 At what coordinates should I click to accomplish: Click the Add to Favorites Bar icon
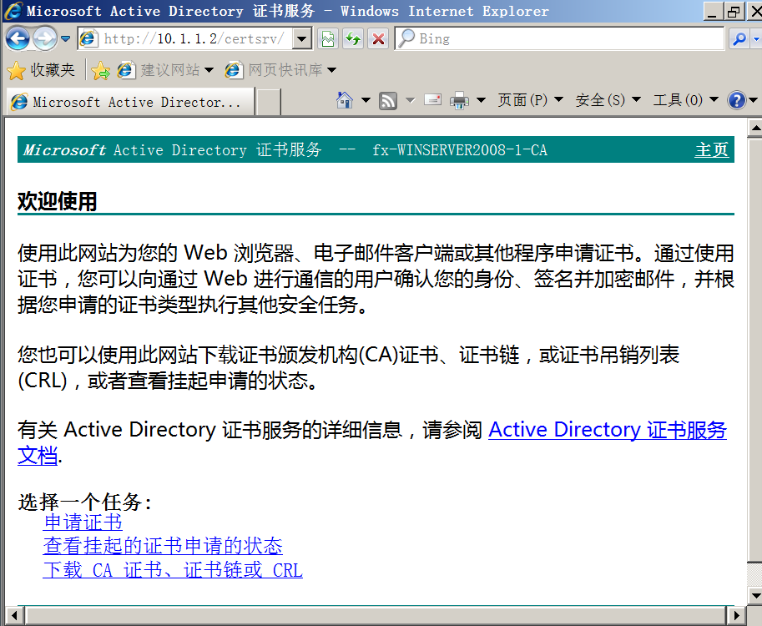(101, 70)
